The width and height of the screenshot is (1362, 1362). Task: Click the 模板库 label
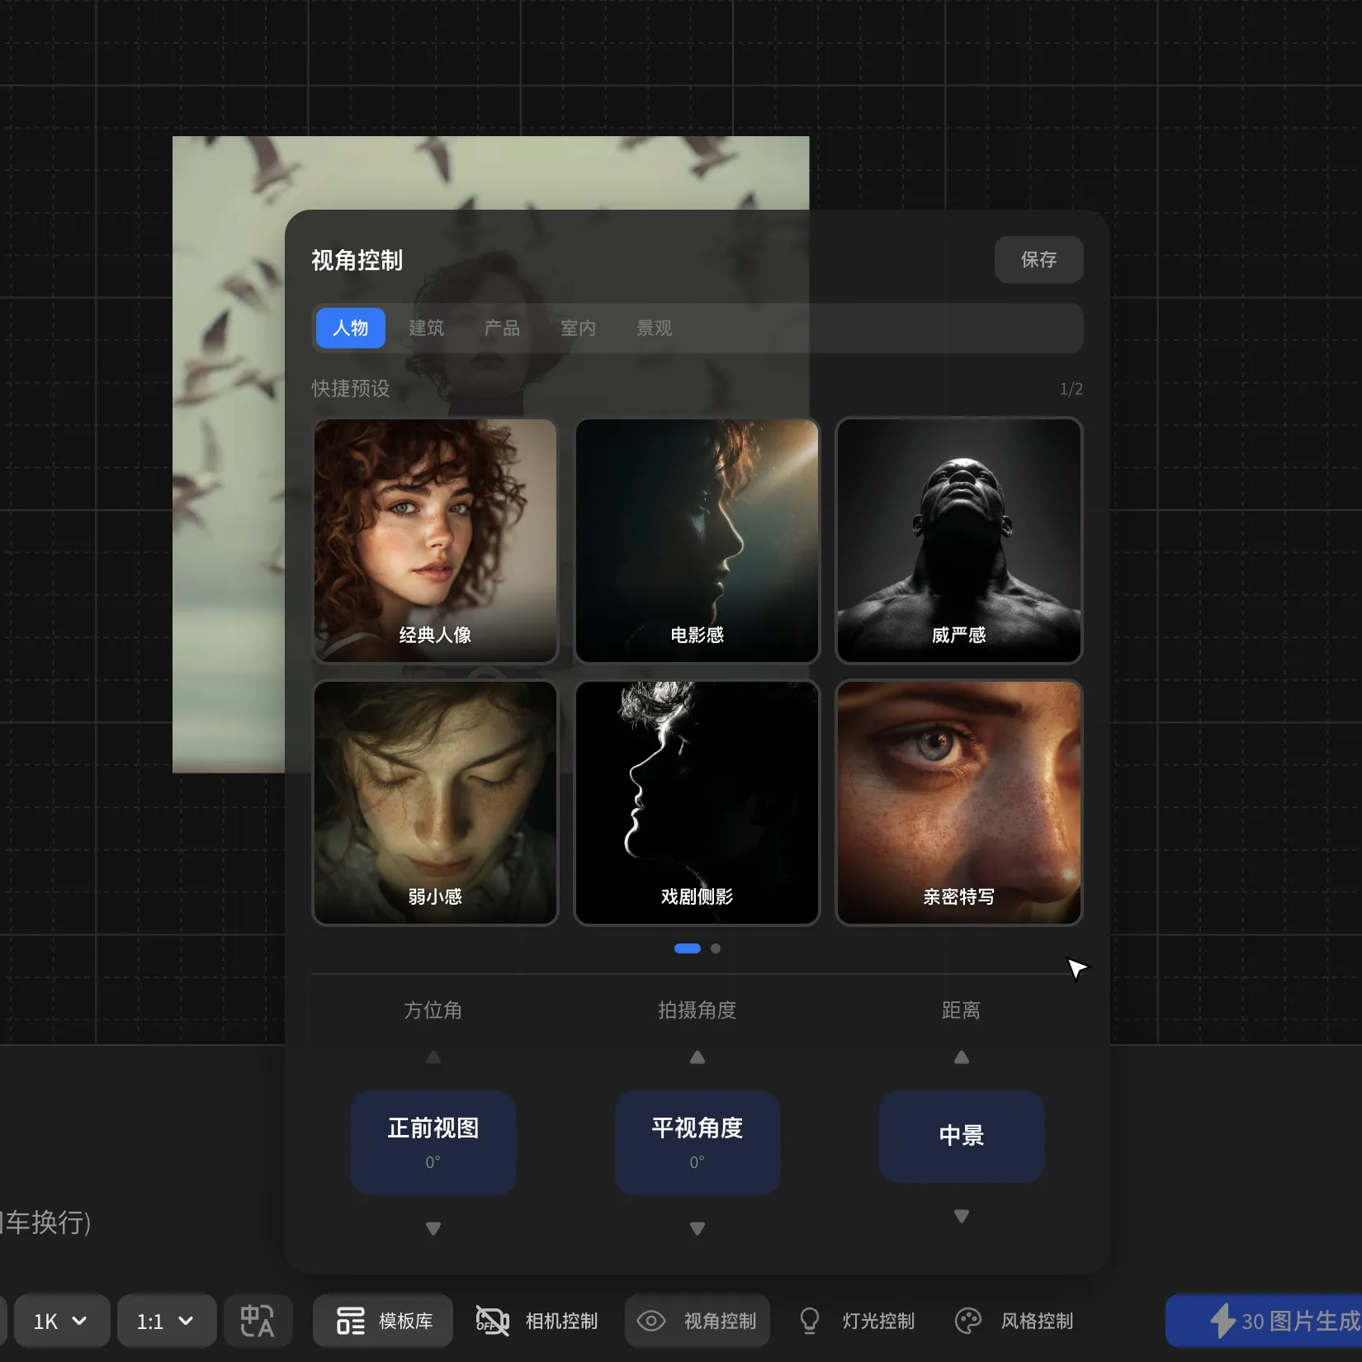[406, 1321]
